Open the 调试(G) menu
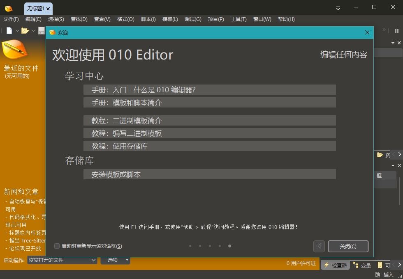 tap(193, 19)
